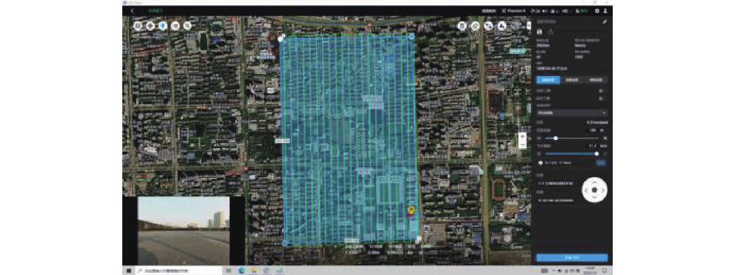735x275 pixels.
Task: Go back with the top-left arrow
Action: 133,11
